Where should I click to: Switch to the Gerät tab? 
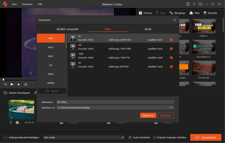[x=148, y=29]
